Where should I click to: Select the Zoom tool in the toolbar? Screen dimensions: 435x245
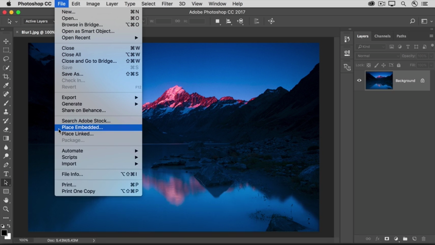(6, 209)
